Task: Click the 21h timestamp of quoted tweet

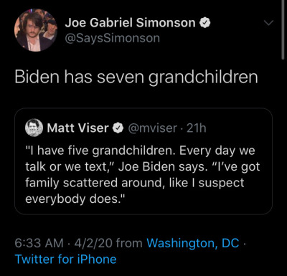Action: point(196,128)
